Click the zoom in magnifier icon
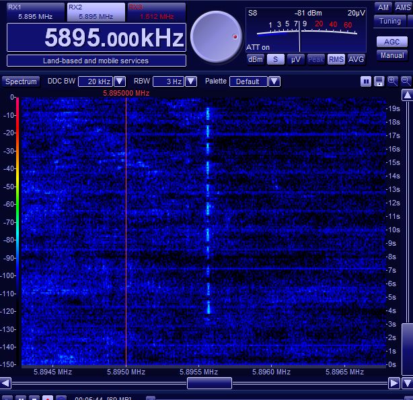 coord(392,81)
